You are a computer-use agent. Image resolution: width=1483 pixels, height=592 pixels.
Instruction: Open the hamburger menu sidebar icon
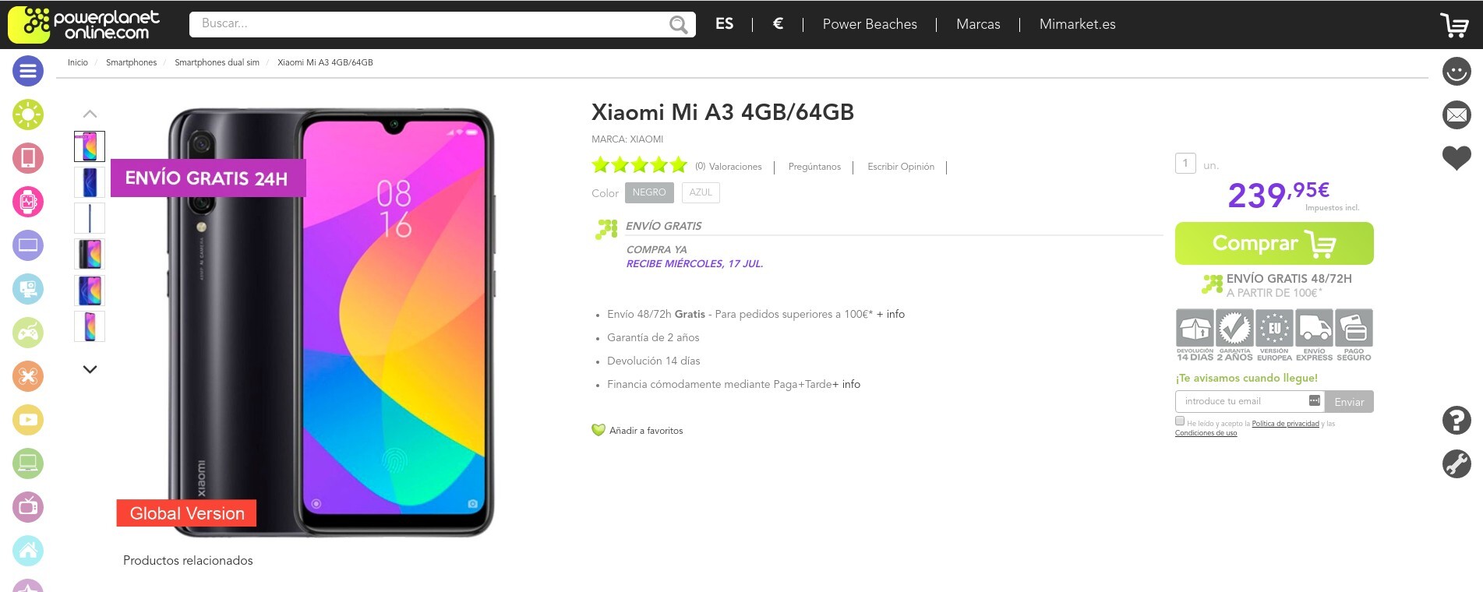coord(28,72)
